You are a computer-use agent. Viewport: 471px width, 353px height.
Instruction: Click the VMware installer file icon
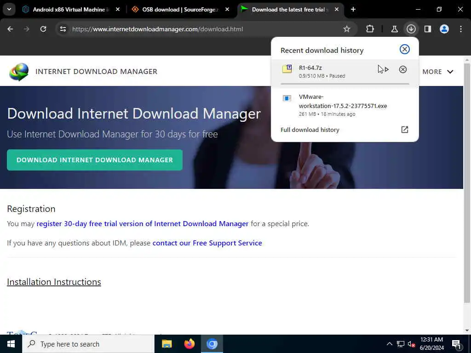[x=287, y=98]
